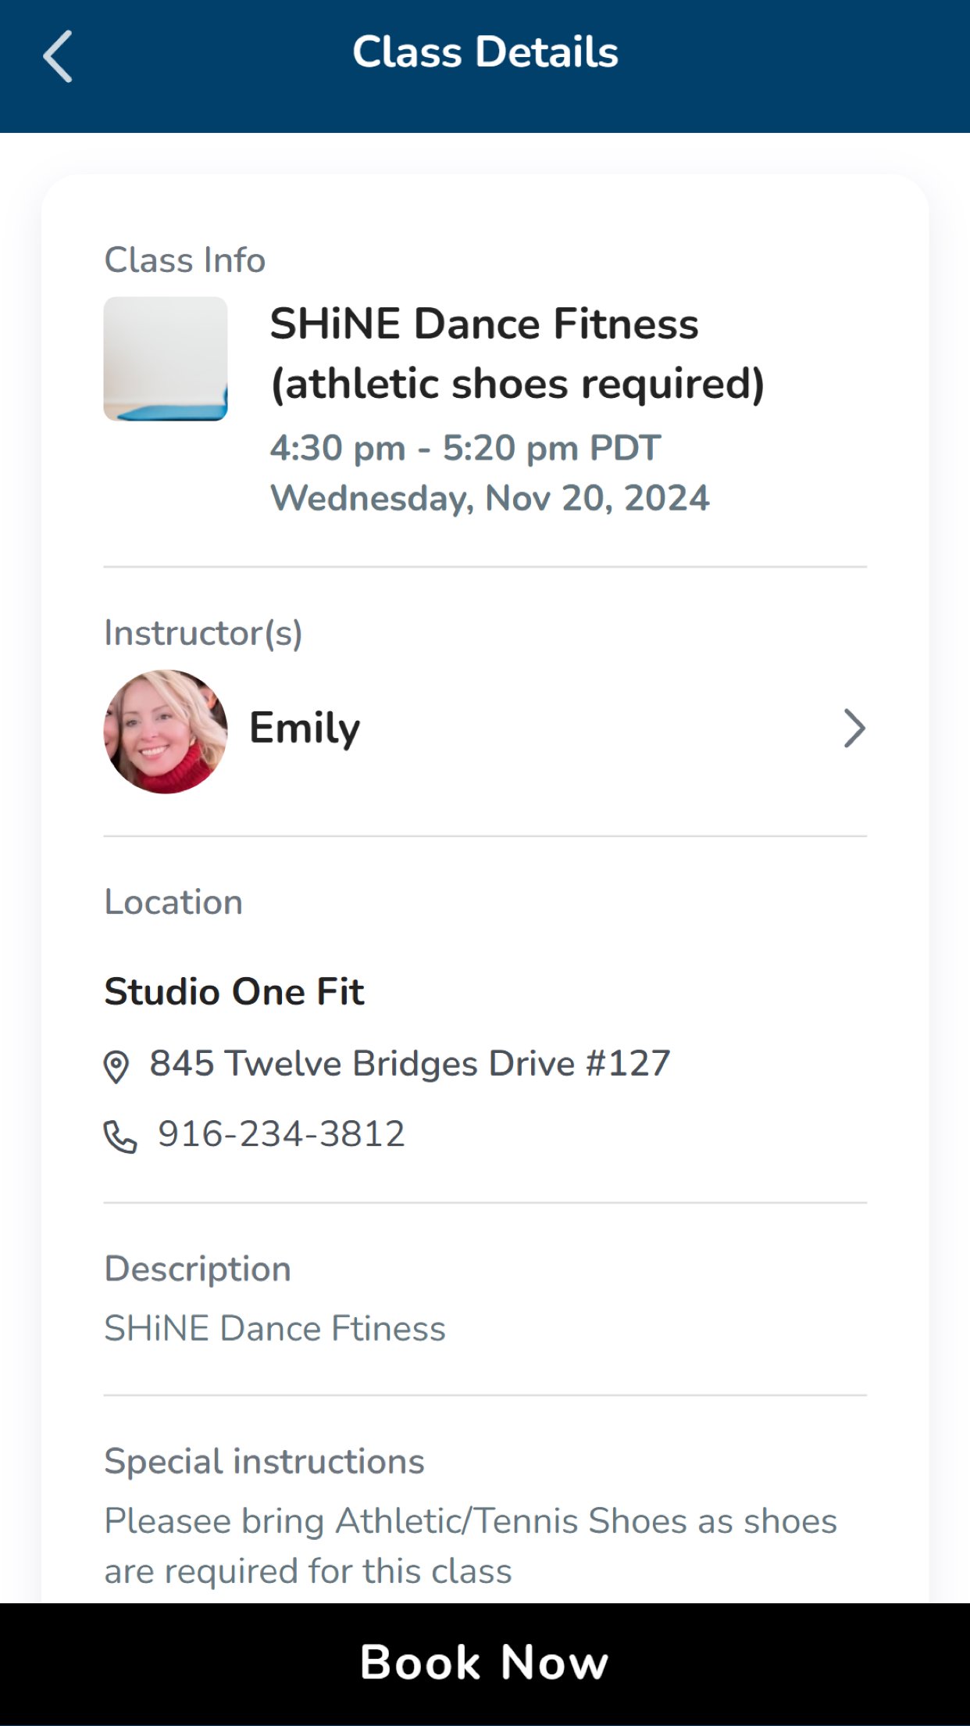Tap the phone handset icon
The height and width of the screenshot is (1726, 970).
tap(120, 1137)
